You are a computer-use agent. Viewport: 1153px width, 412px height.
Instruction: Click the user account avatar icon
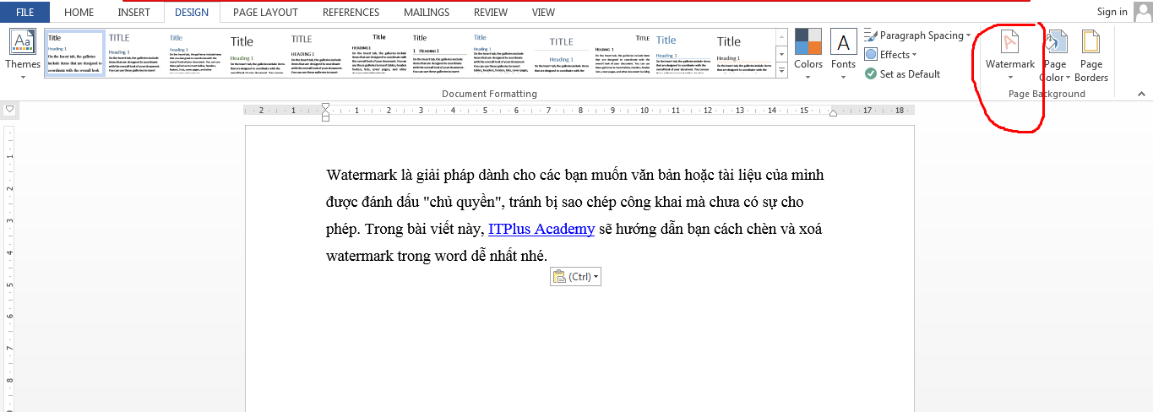[1142, 12]
